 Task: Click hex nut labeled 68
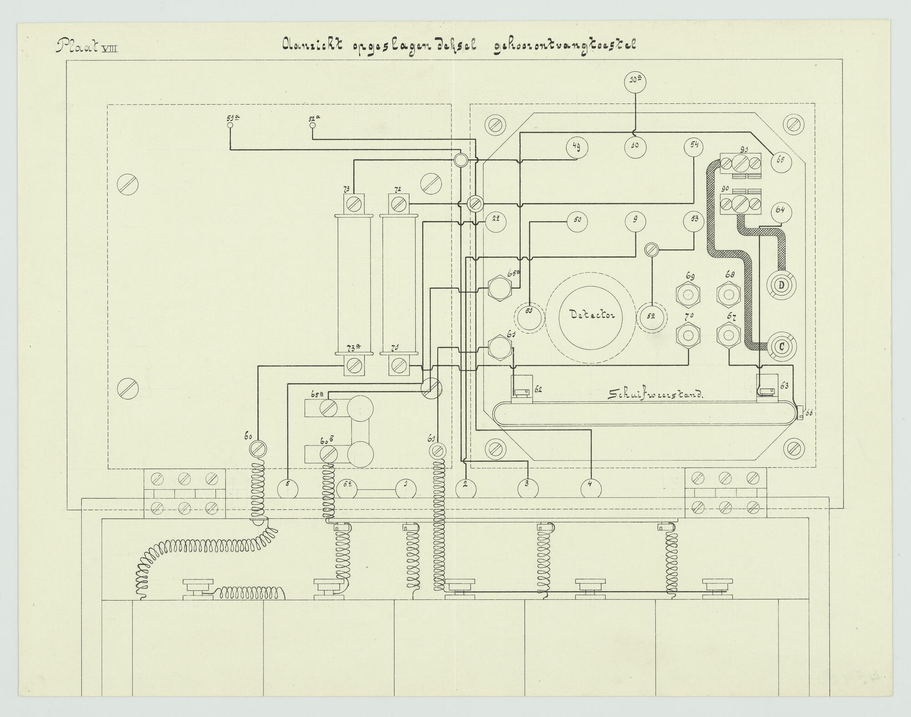pyautogui.click(x=729, y=295)
